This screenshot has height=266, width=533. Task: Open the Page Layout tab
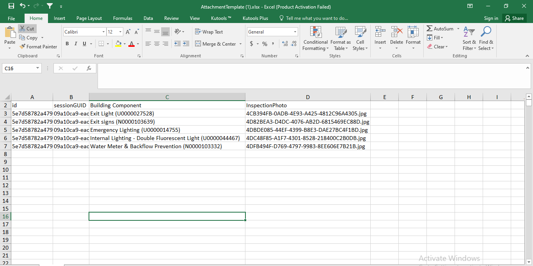point(89,18)
